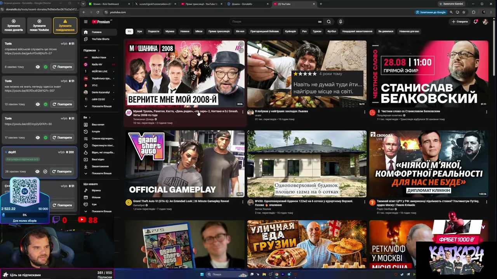This screenshot has height=279, width=497.
Task: Toggle visibility of Tonik's 8 хвилин donation
Action: (38, 67)
